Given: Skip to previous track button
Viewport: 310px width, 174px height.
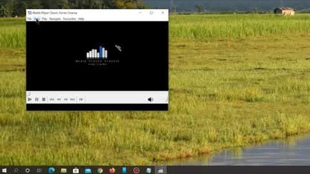Looking at the screenshot, I should tap(52, 100).
